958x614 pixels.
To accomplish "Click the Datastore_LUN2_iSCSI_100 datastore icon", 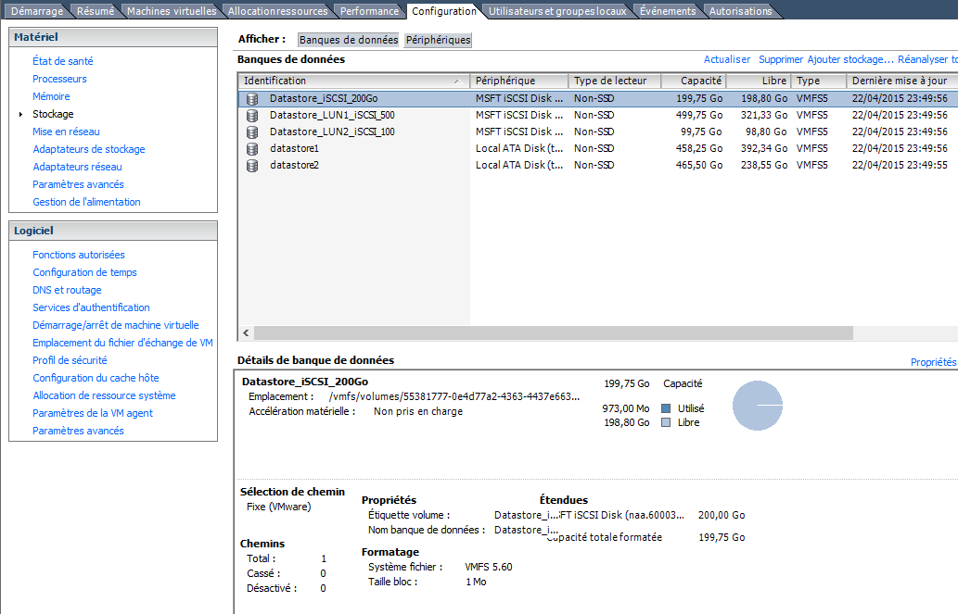I will click(x=251, y=132).
